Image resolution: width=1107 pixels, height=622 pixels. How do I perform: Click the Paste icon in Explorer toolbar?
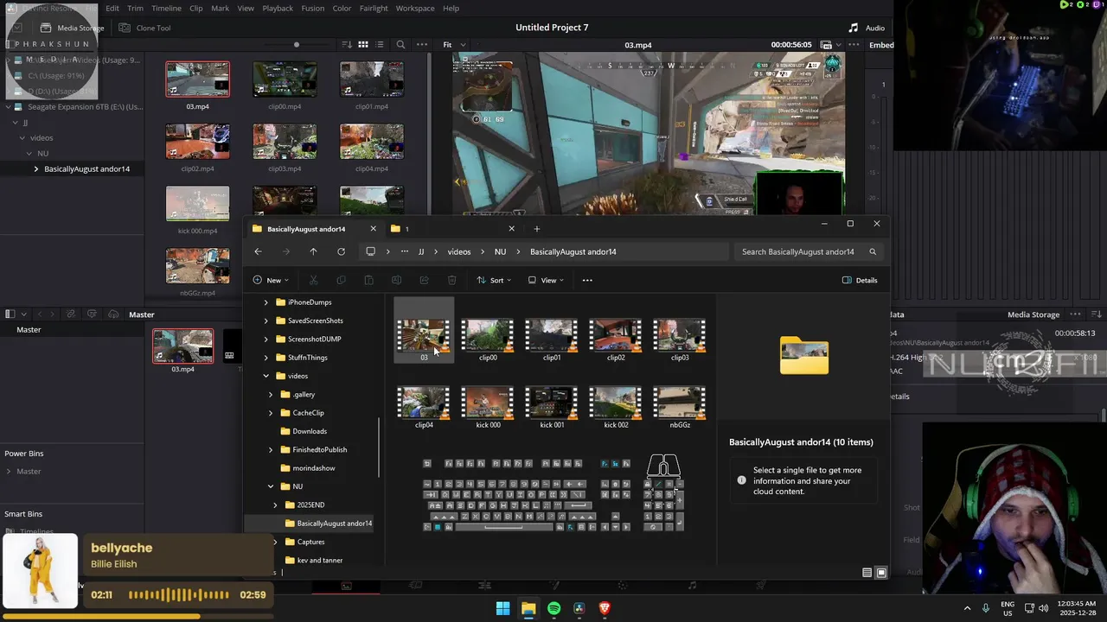368,280
